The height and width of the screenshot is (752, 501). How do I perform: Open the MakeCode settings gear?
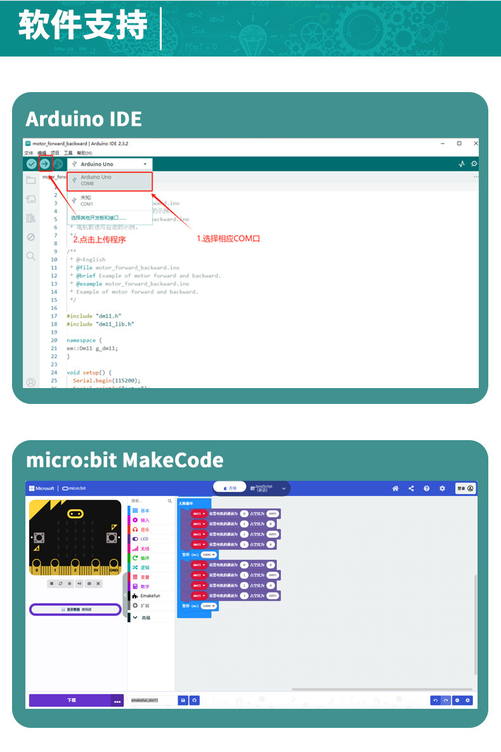coord(442,488)
